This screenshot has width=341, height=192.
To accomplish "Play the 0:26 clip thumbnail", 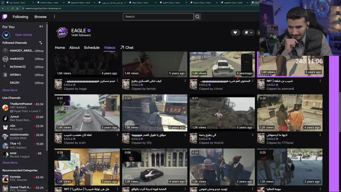I will pos(290,113).
